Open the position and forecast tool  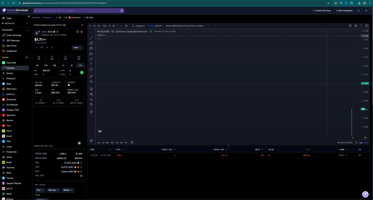point(91,54)
